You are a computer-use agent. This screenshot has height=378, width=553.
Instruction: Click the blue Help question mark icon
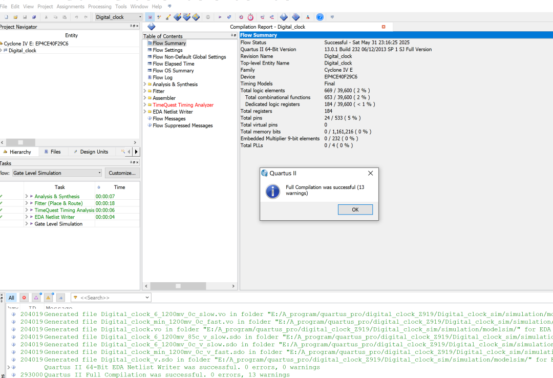tap(320, 17)
